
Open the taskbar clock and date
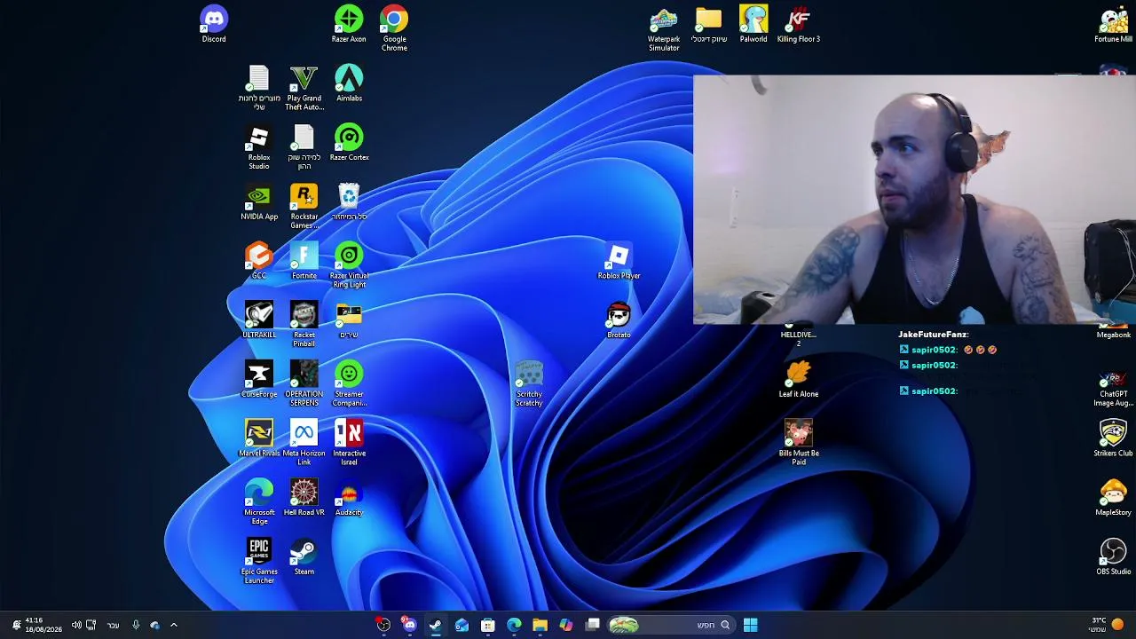44,625
